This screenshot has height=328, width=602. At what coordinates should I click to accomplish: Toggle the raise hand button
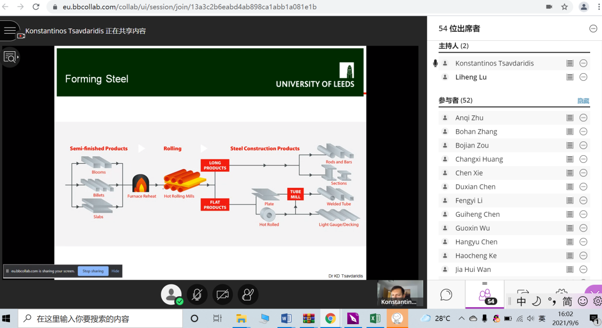click(248, 295)
